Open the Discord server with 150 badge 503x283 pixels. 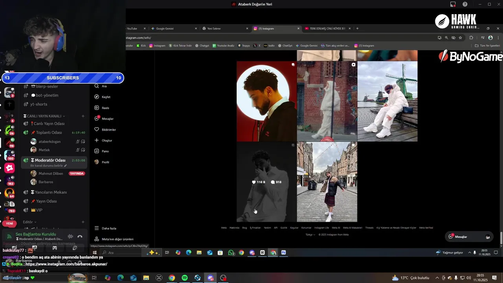click(x=9, y=155)
